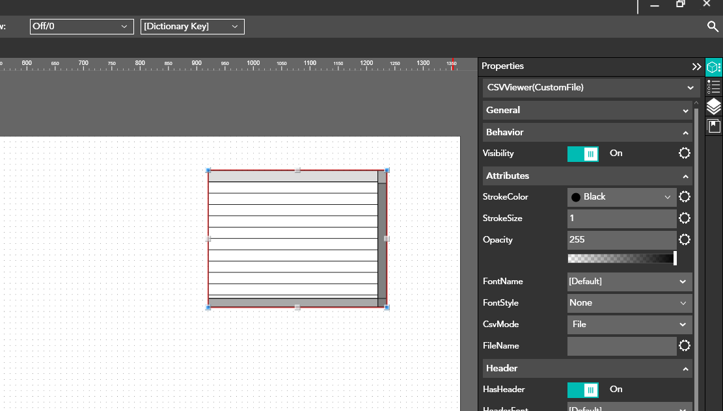The width and height of the screenshot is (723, 411).
Task: Click gear icon beside FileName field
Action: click(x=685, y=346)
